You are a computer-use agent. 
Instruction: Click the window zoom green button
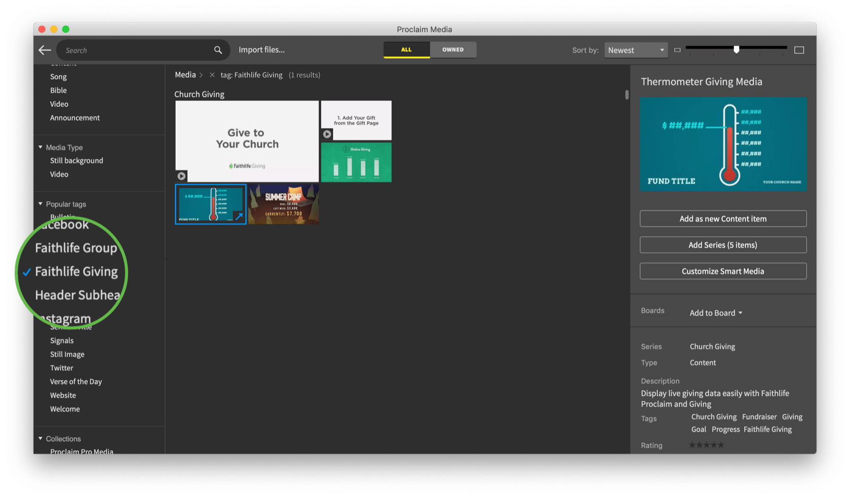[66, 29]
